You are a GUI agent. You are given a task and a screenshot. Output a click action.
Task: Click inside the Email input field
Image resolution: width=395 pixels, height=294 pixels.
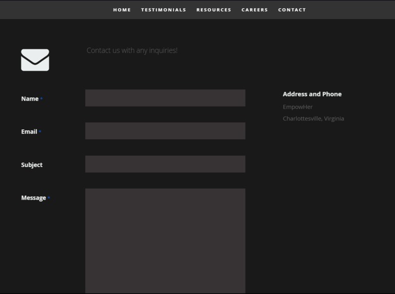click(x=165, y=131)
